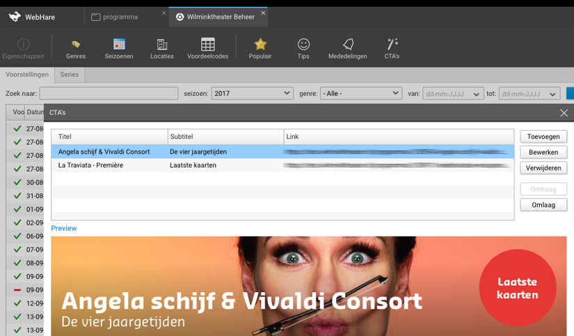574x336 pixels.
Task: Open the Locaties building icon
Action: coord(162,45)
